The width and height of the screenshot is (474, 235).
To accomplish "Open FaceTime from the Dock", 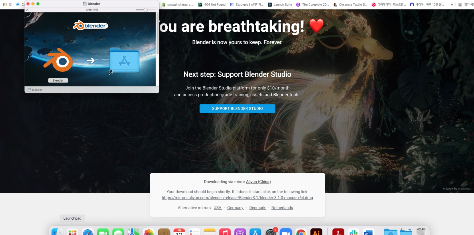I will coord(103,232).
